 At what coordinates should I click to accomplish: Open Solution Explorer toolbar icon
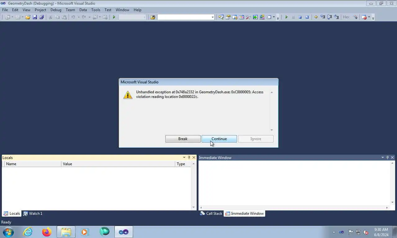pyautogui.click(x=221, y=17)
